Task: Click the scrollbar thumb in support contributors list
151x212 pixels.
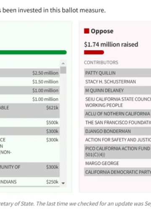Action: (x=63, y=70)
